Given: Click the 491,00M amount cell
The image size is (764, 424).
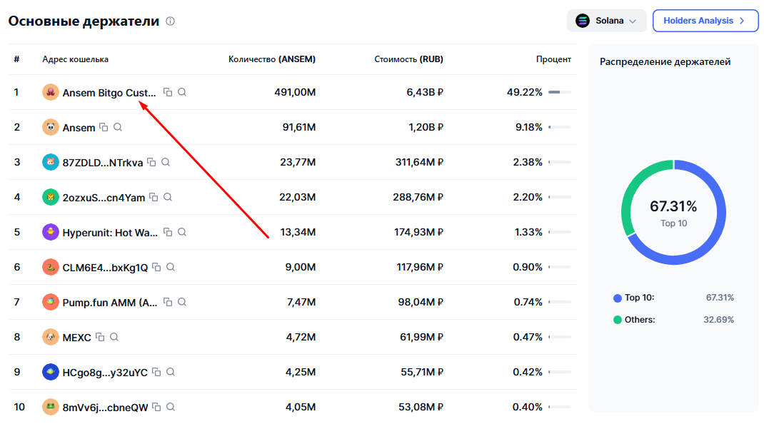Looking at the screenshot, I should point(295,92).
